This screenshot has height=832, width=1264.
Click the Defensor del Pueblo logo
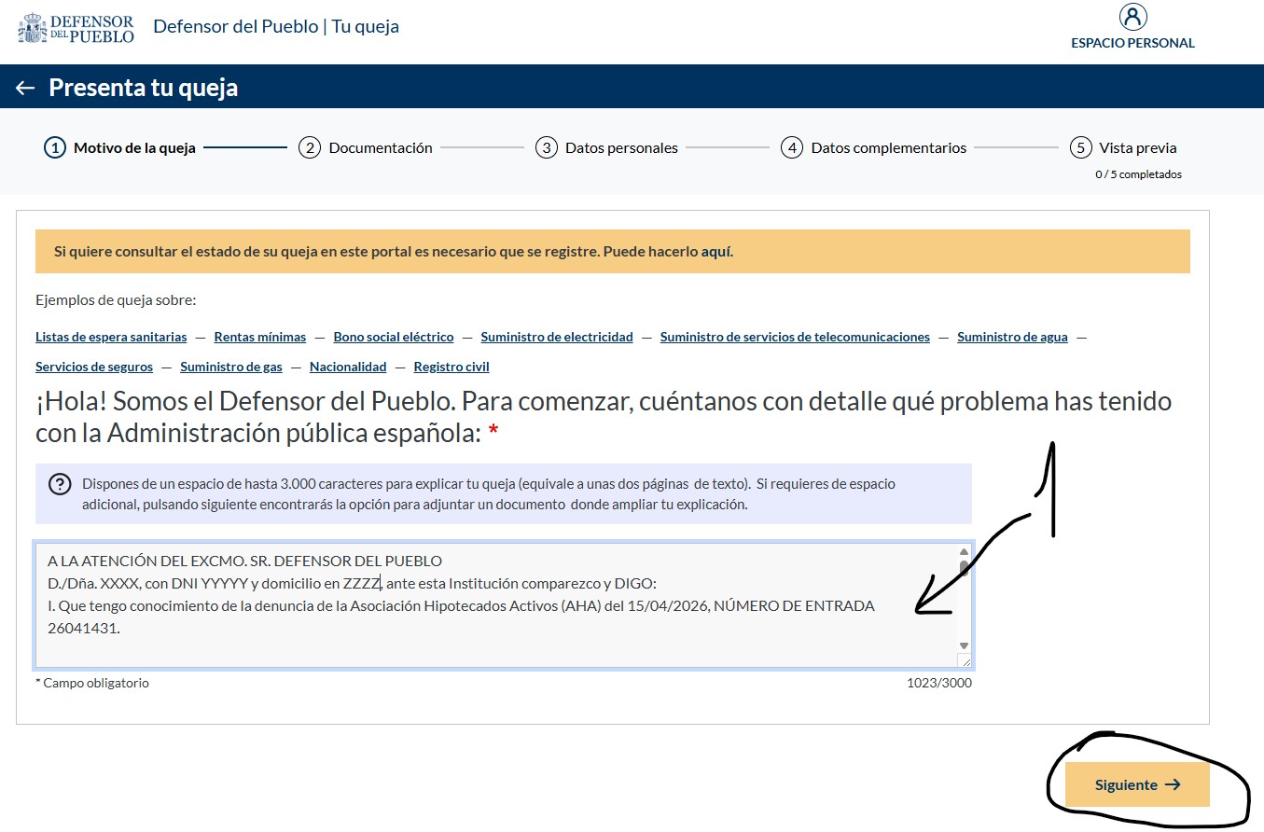(76, 28)
